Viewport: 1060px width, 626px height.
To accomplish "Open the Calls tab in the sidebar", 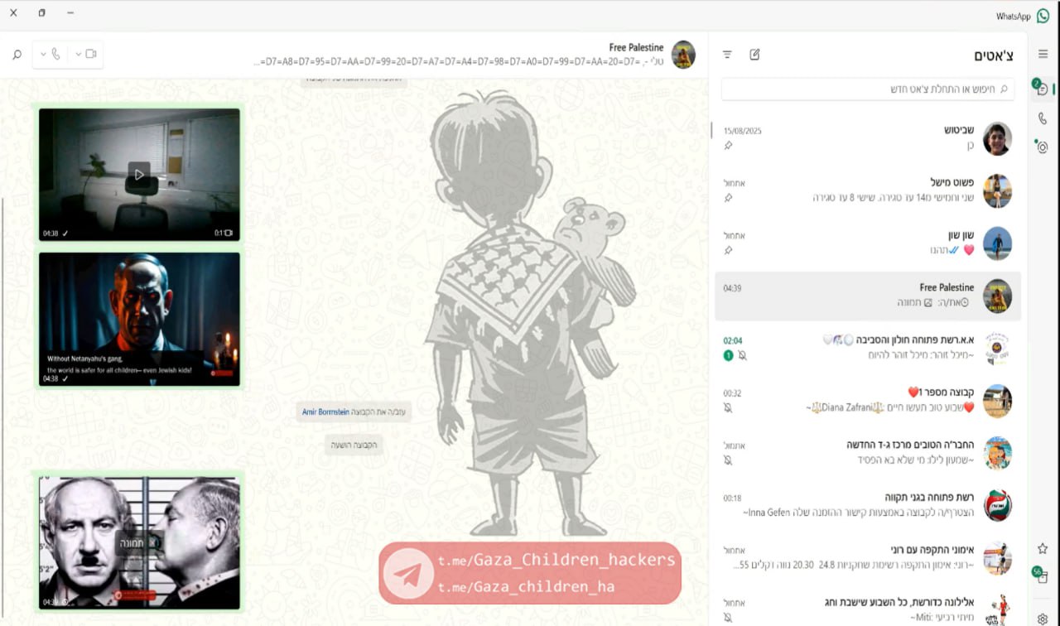I will click(1042, 118).
